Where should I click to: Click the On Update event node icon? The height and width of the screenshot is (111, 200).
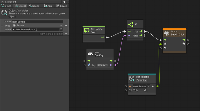tap(86, 31)
